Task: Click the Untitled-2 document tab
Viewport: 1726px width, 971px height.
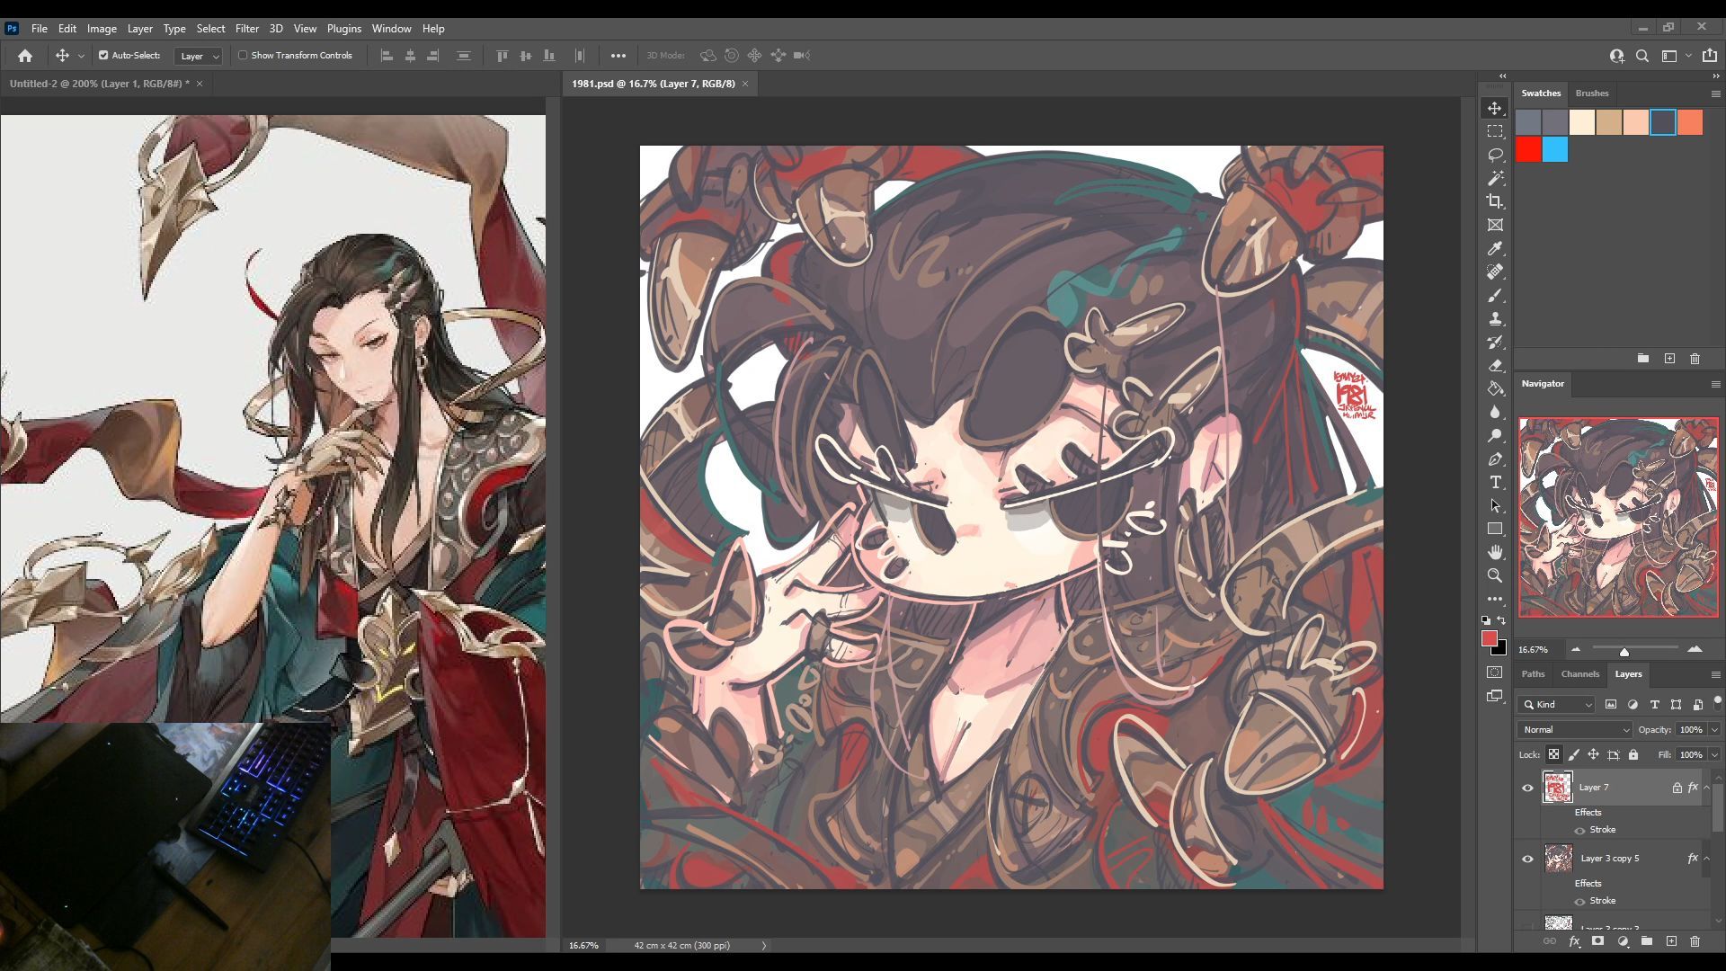Action: (99, 84)
